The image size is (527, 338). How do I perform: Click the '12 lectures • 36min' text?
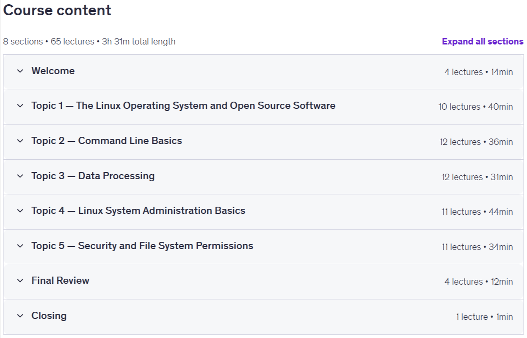[x=476, y=142]
